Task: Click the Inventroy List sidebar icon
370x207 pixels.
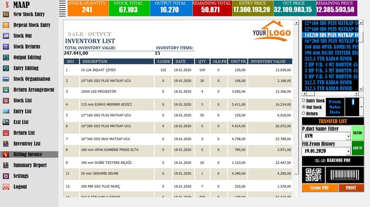Action: click(6, 143)
